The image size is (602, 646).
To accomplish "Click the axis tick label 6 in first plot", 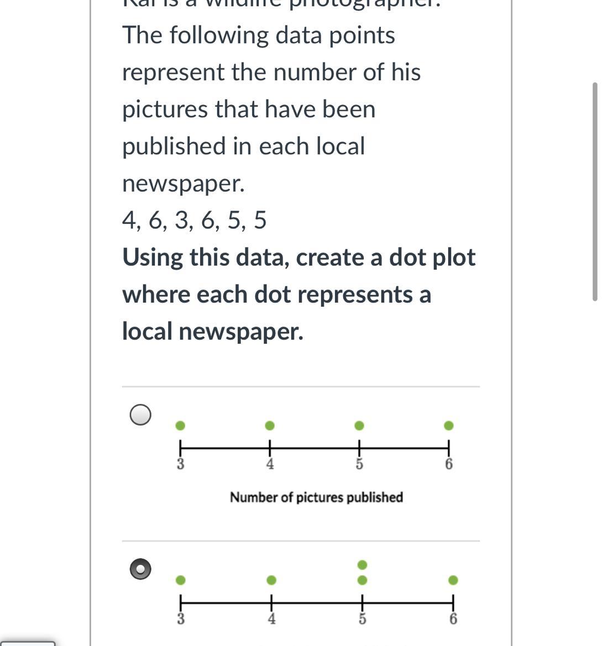I will 449,464.
